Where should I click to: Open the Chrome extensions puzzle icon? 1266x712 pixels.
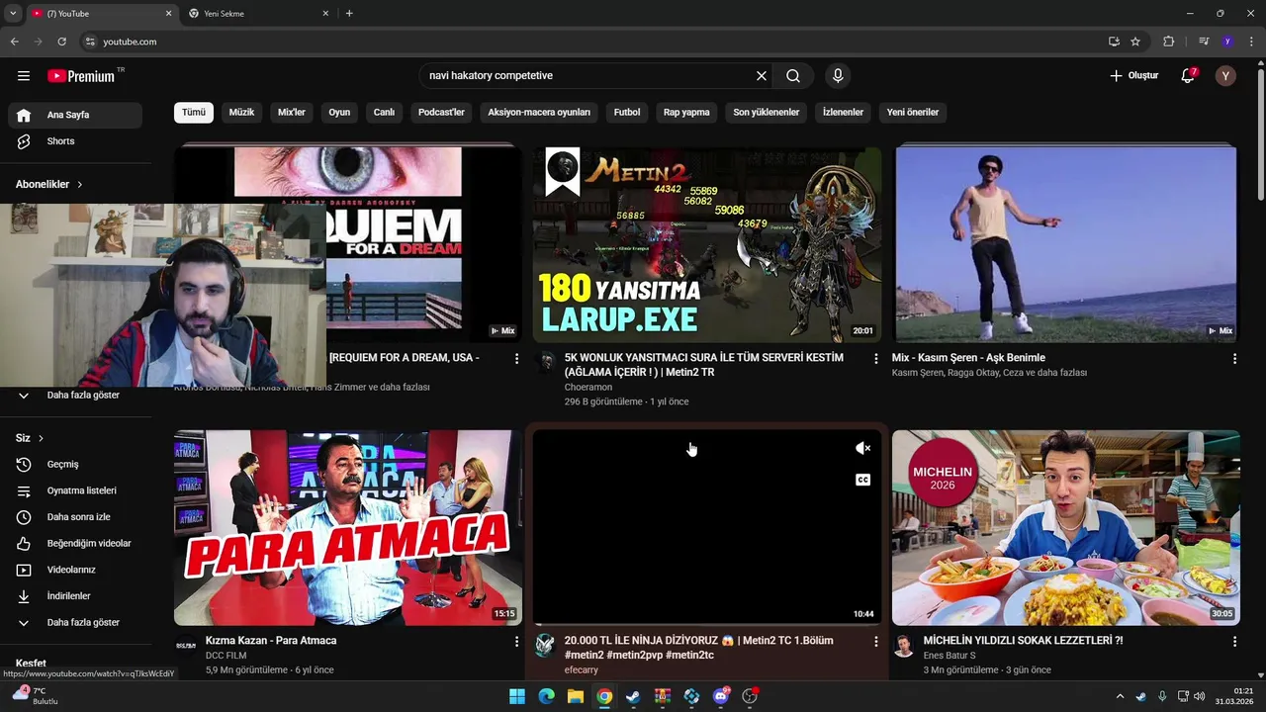[1169, 42]
